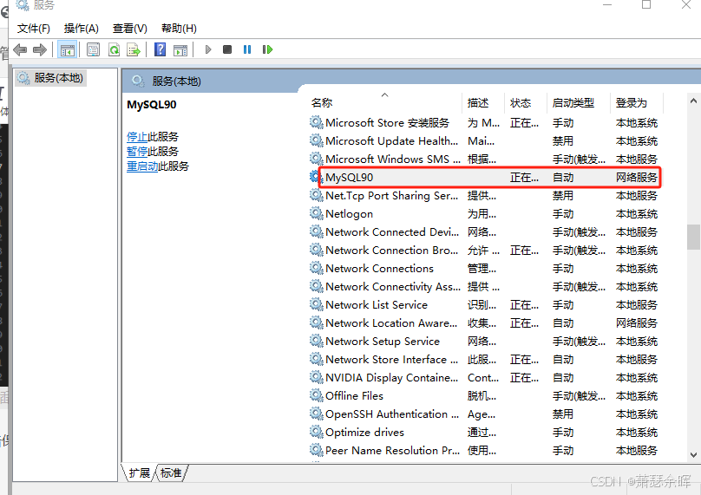Click the Back arrow in the toolbar

[x=19, y=49]
